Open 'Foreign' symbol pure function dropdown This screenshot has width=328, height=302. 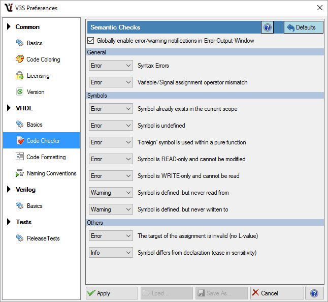pyautogui.click(x=111, y=142)
